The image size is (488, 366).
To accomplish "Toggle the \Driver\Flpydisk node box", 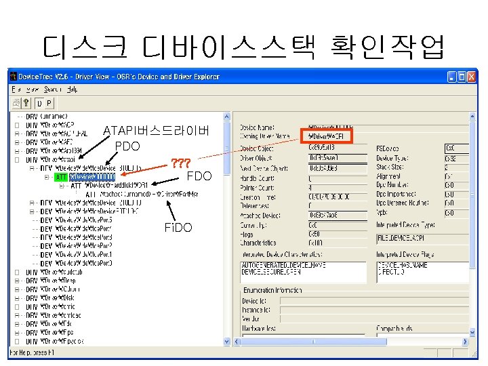I will click(x=17, y=342).
